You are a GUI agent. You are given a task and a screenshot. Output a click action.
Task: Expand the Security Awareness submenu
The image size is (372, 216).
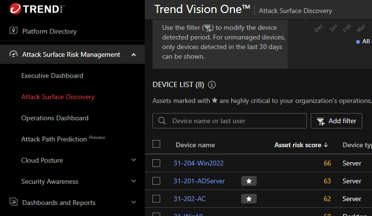tap(134, 181)
